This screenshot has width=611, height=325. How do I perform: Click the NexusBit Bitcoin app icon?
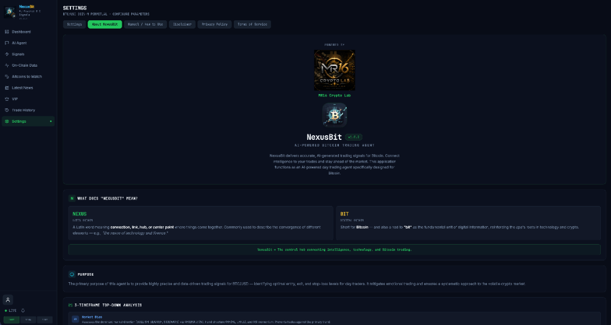click(334, 115)
